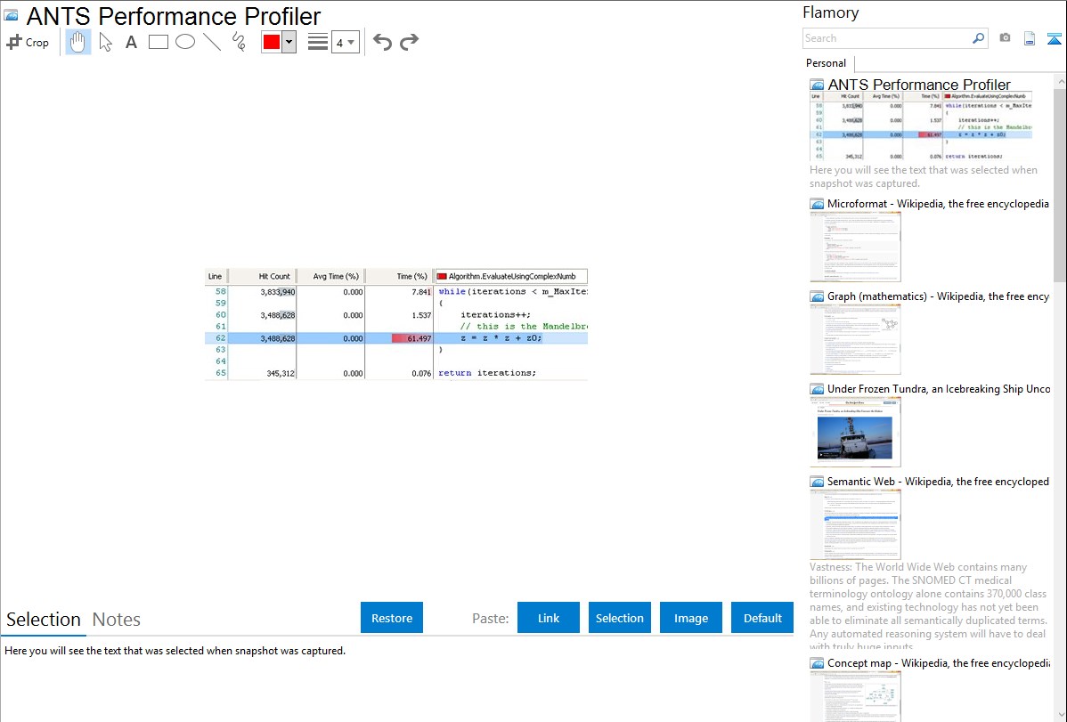Open the Selection tab
Image resolution: width=1067 pixels, height=722 pixels.
click(44, 620)
